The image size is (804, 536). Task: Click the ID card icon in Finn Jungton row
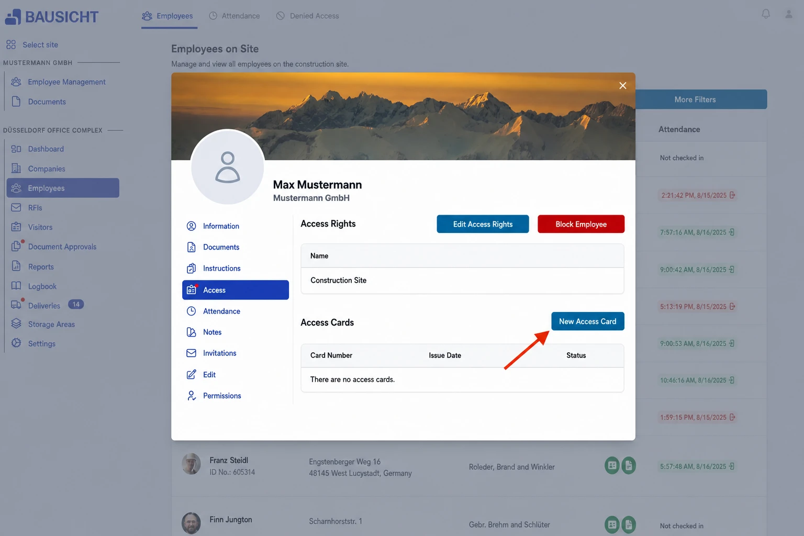coord(612,524)
